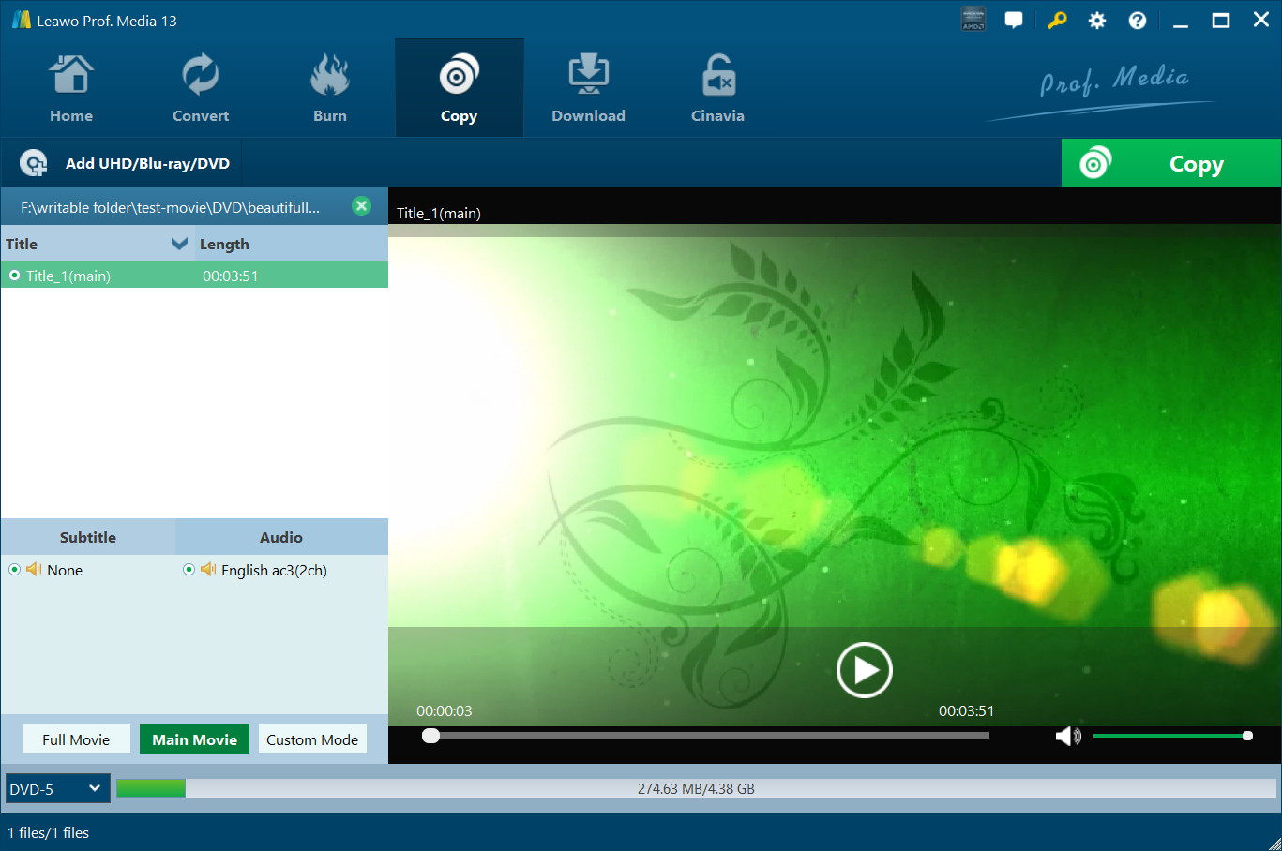The height and width of the screenshot is (851, 1282).
Task: Click the key activation icon
Action: [x=1057, y=20]
